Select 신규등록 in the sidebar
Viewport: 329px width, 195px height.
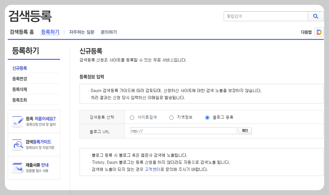pyautogui.click(x=19, y=68)
